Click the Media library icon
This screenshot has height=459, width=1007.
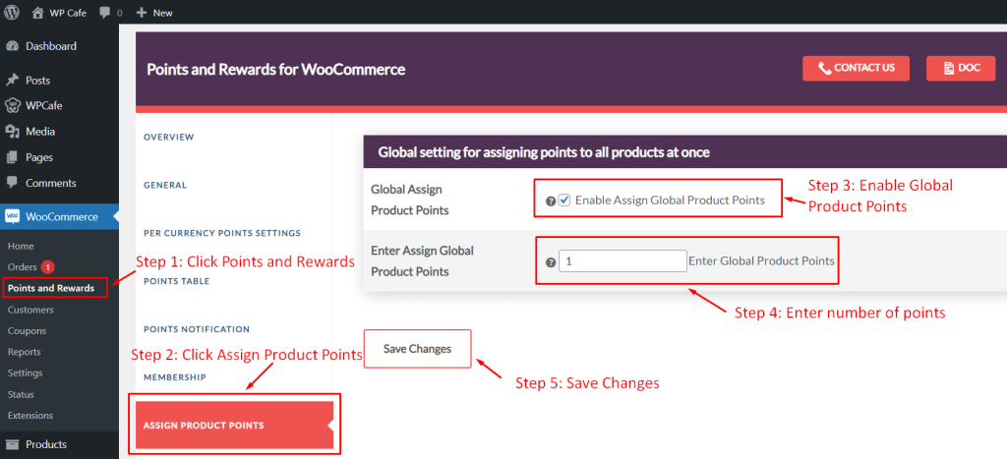(12, 132)
